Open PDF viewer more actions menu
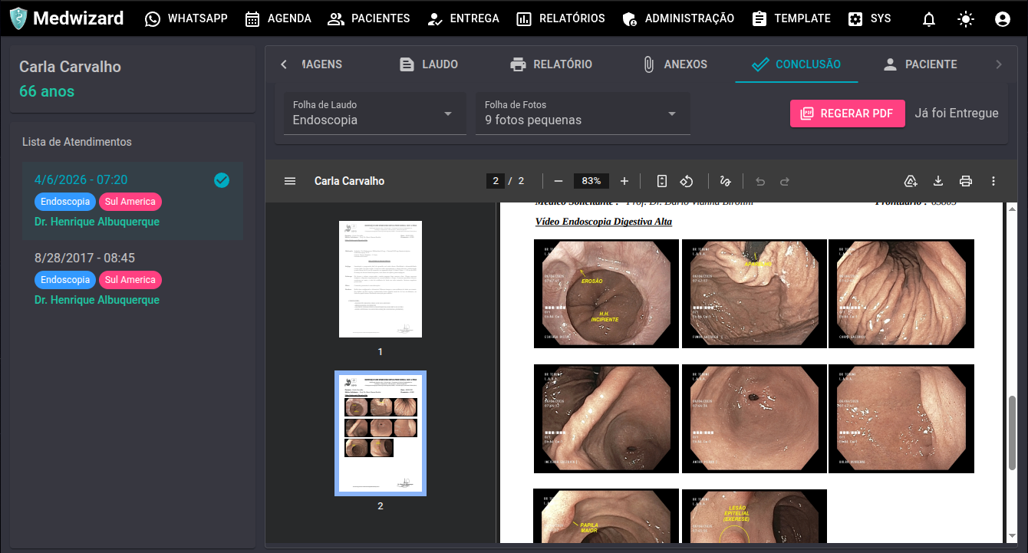The height and width of the screenshot is (553, 1028). [x=993, y=181]
